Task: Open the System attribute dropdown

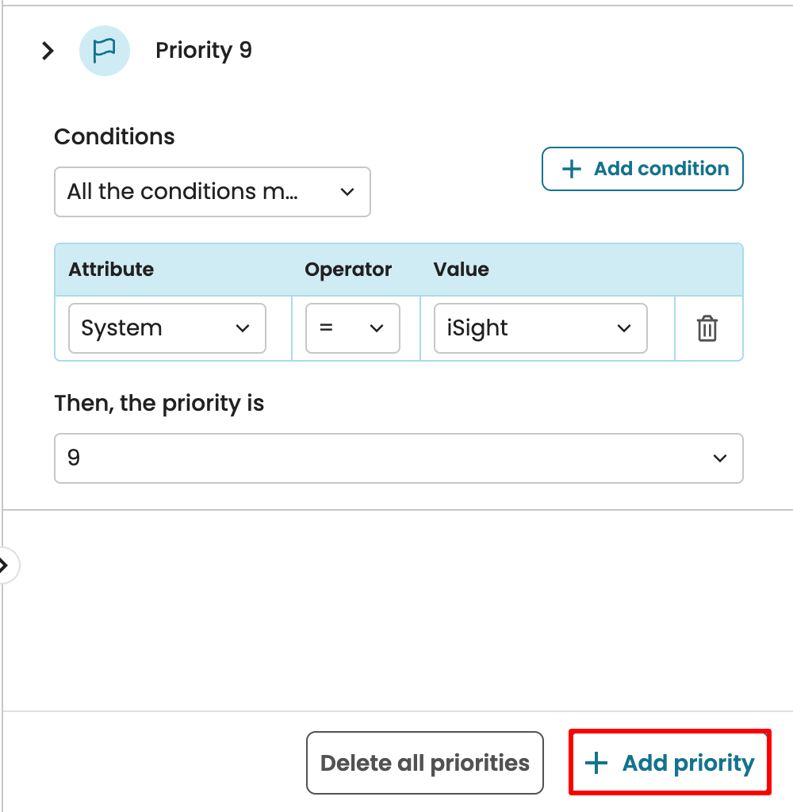Action: click(167, 328)
